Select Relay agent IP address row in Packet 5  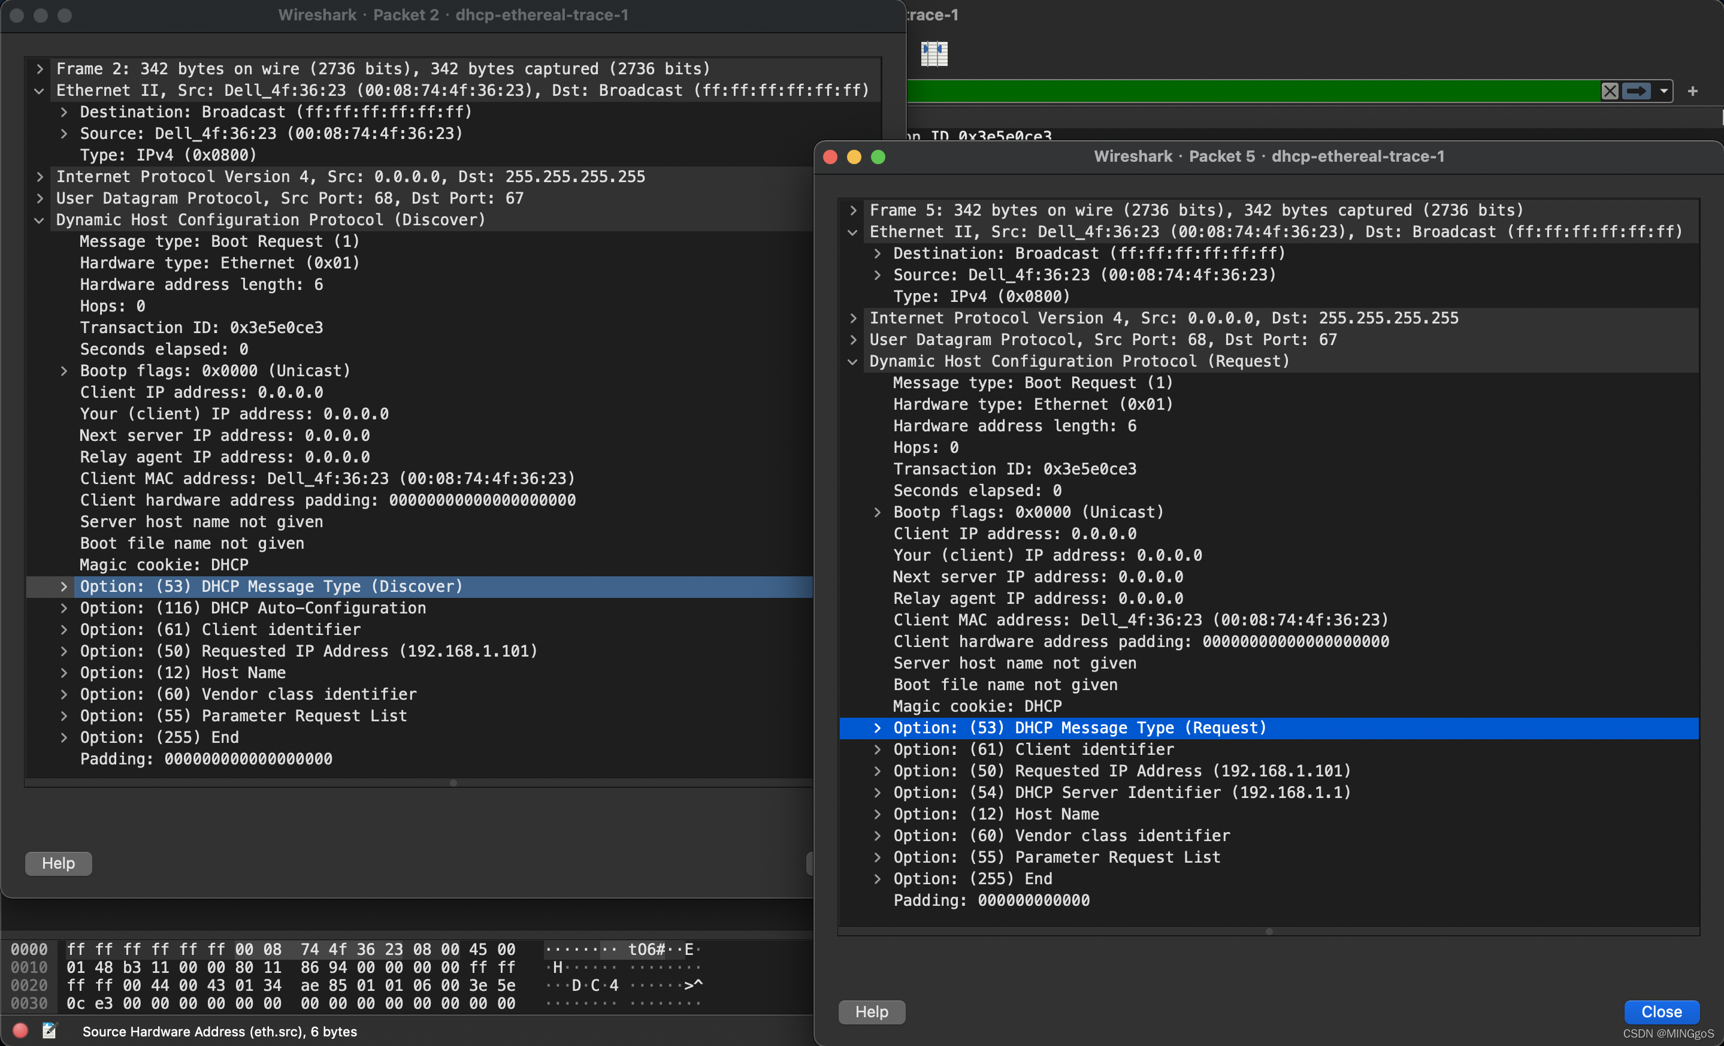(x=1269, y=598)
